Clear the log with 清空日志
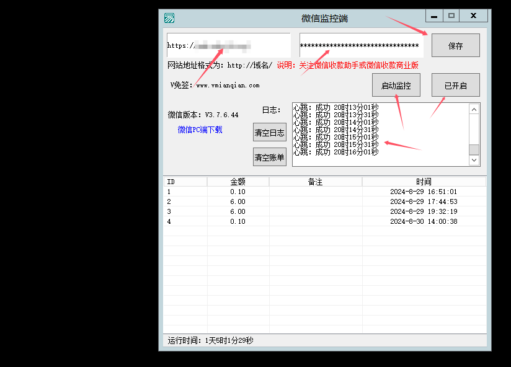This screenshot has width=511, height=367. pos(270,132)
